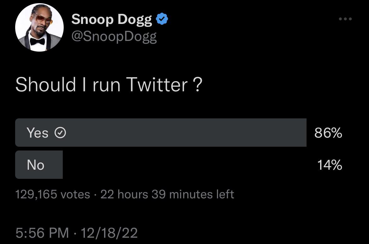This screenshot has width=369, height=244.
Task: Click the sunglasses in the profile photo
Action: pyautogui.click(x=44, y=19)
